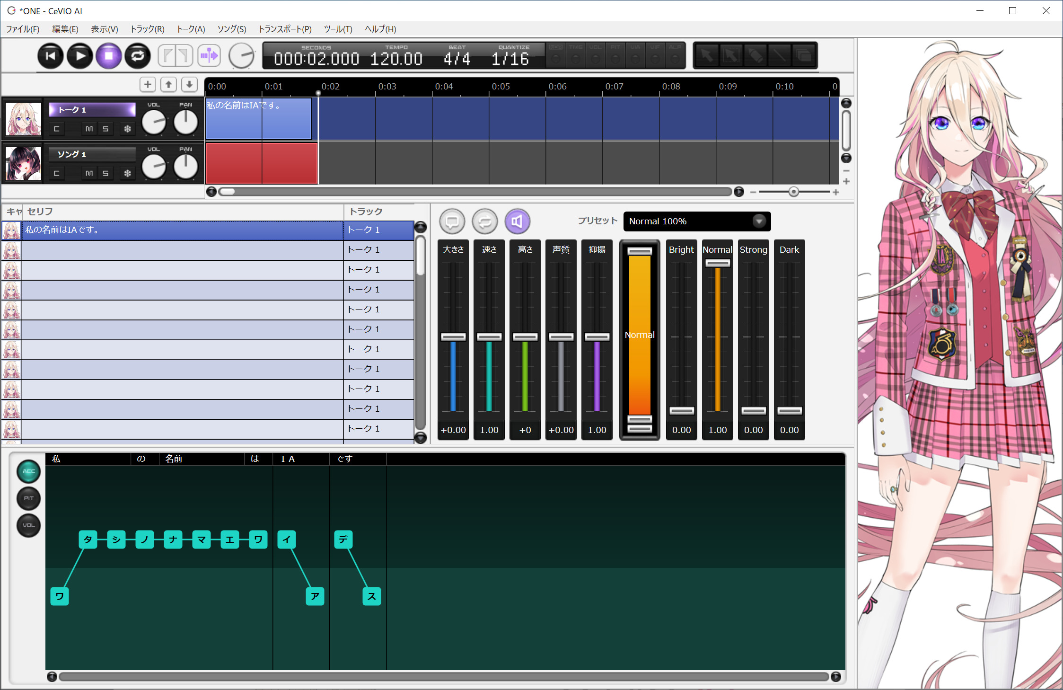Solo the トーク 1 track
1063x690 pixels.
(x=105, y=129)
